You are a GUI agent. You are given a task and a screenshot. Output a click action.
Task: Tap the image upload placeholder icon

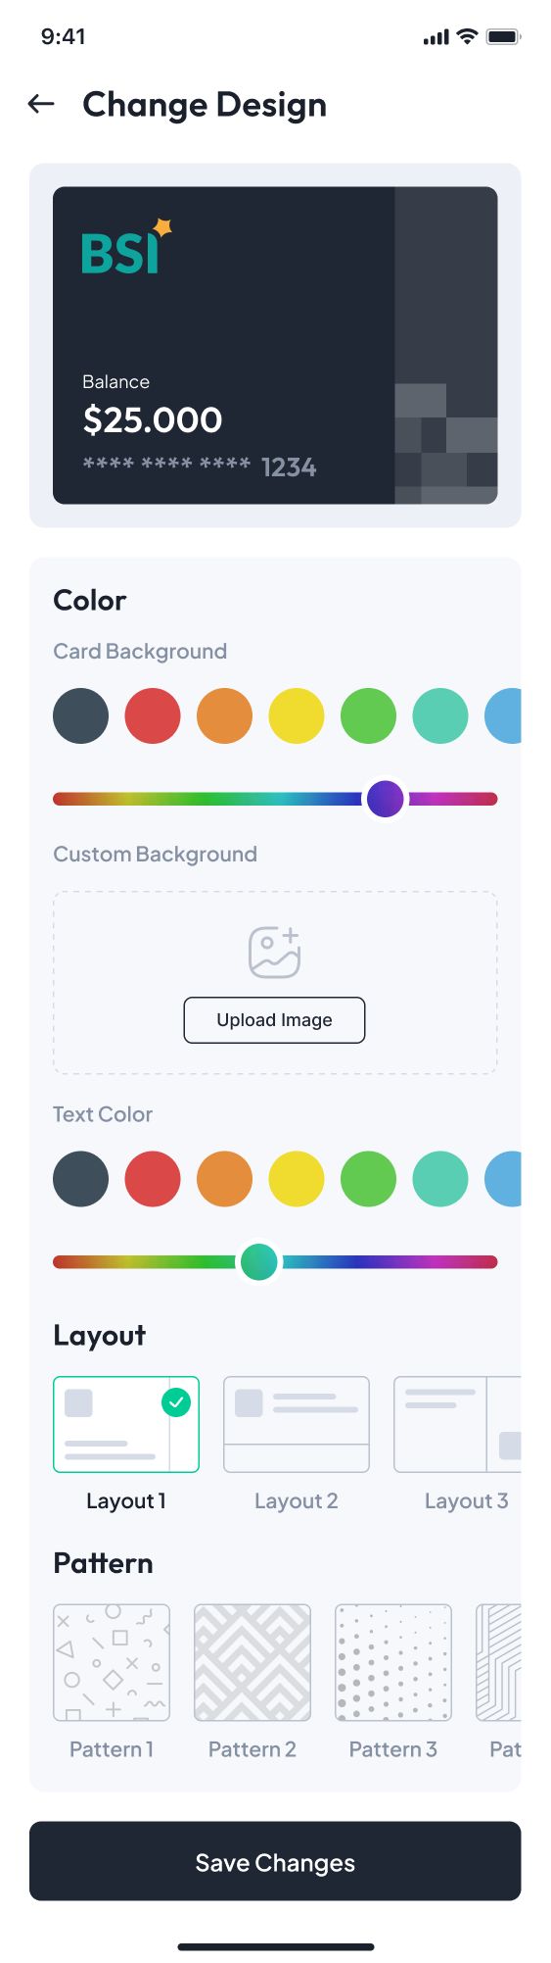pyautogui.click(x=274, y=953)
